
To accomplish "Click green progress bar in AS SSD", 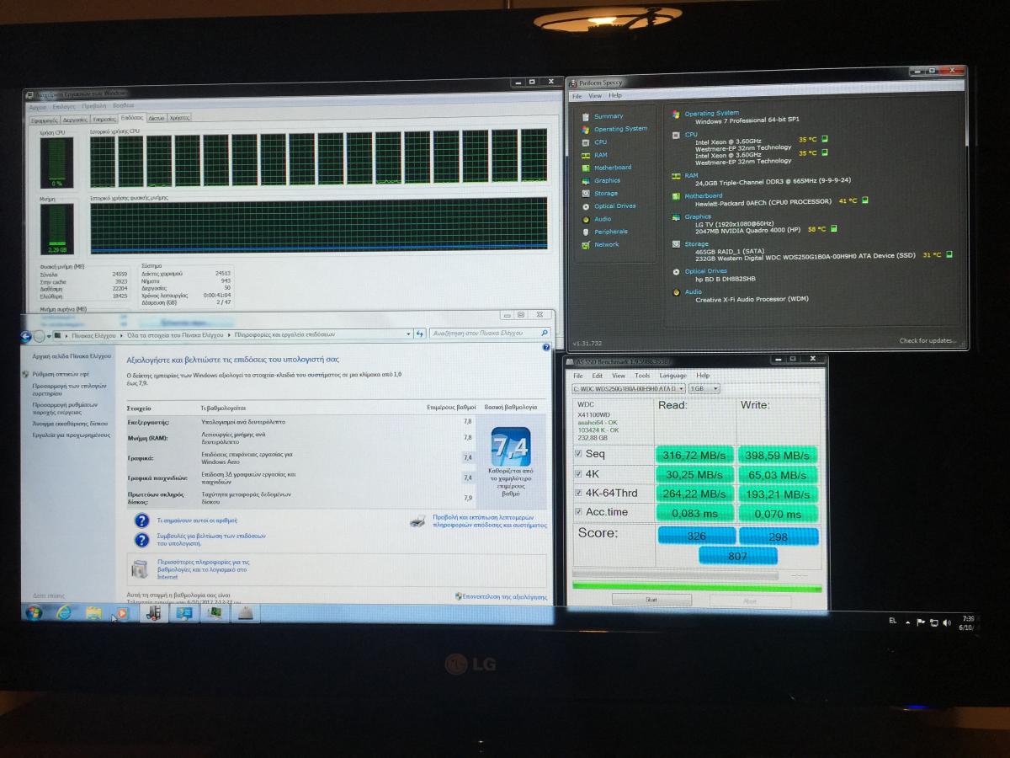I will click(696, 588).
